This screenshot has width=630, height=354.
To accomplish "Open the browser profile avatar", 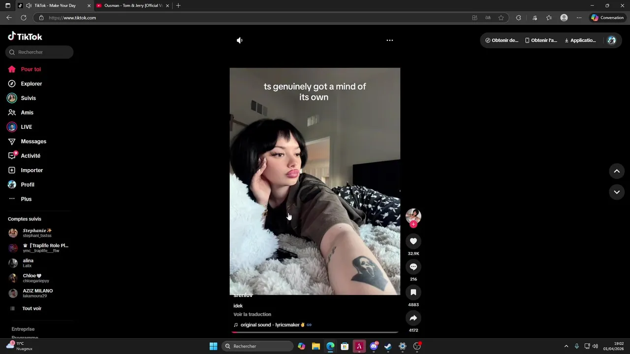I will (x=564, y=18).
